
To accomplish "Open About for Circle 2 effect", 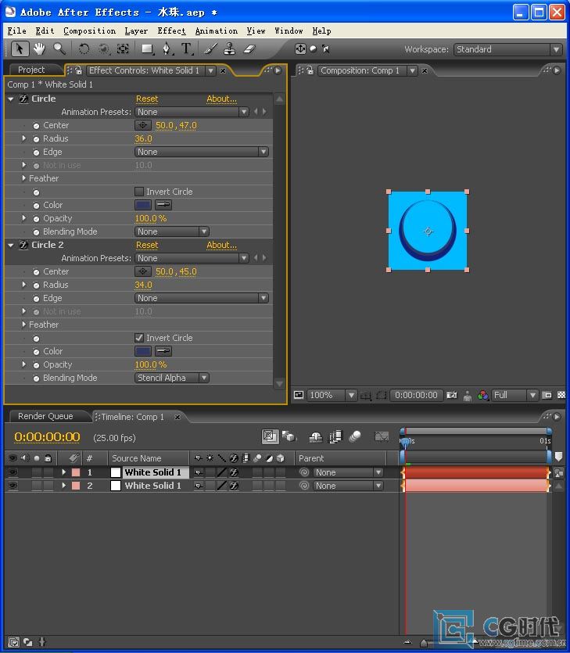I will pos(221,245).
